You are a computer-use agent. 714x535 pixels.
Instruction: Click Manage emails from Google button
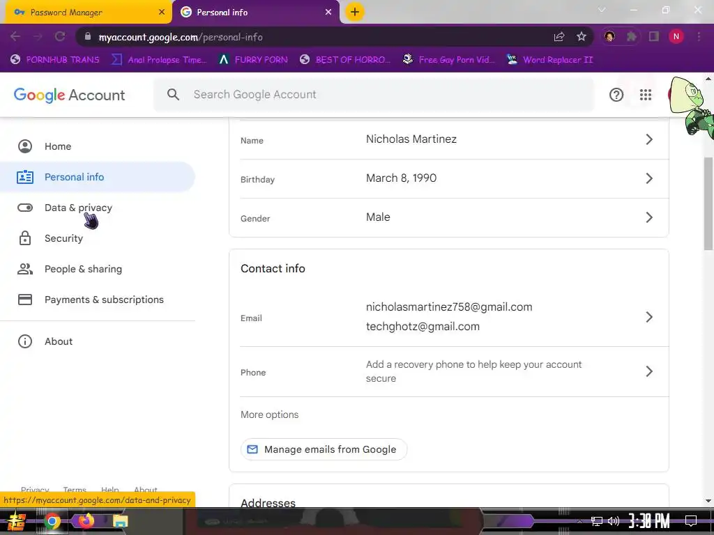(324, 449)
